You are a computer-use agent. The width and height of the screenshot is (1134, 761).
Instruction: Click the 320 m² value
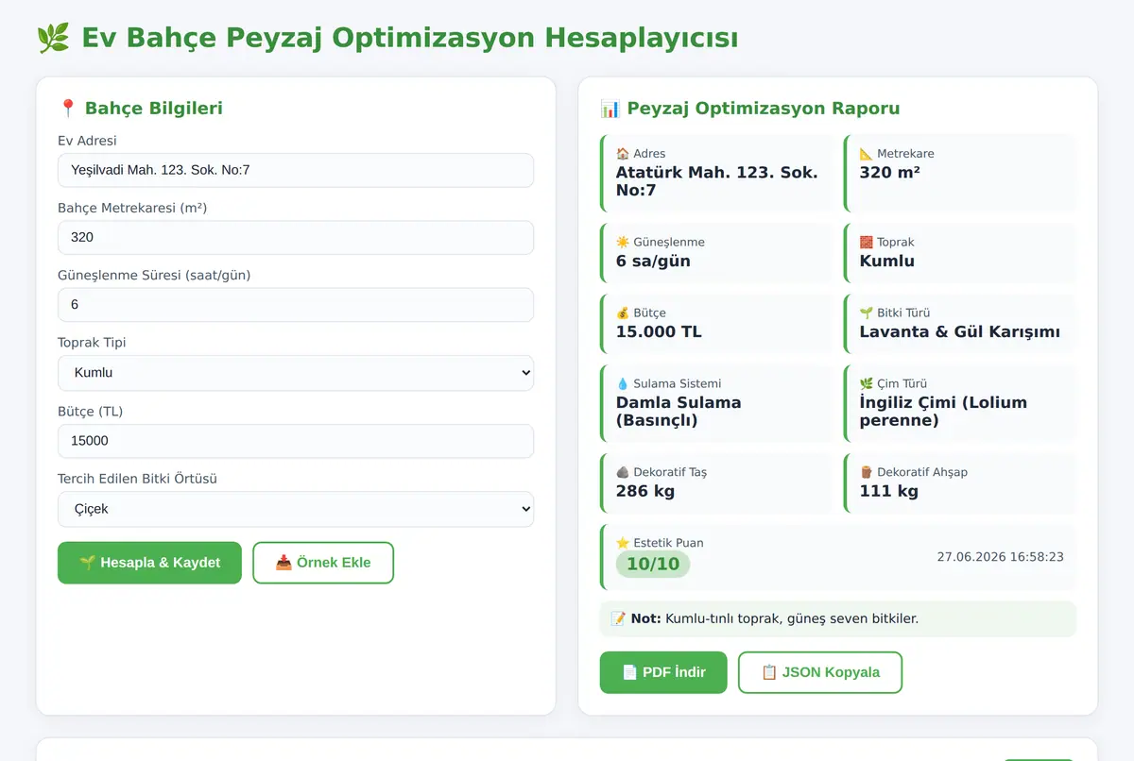tap(889, 173)
